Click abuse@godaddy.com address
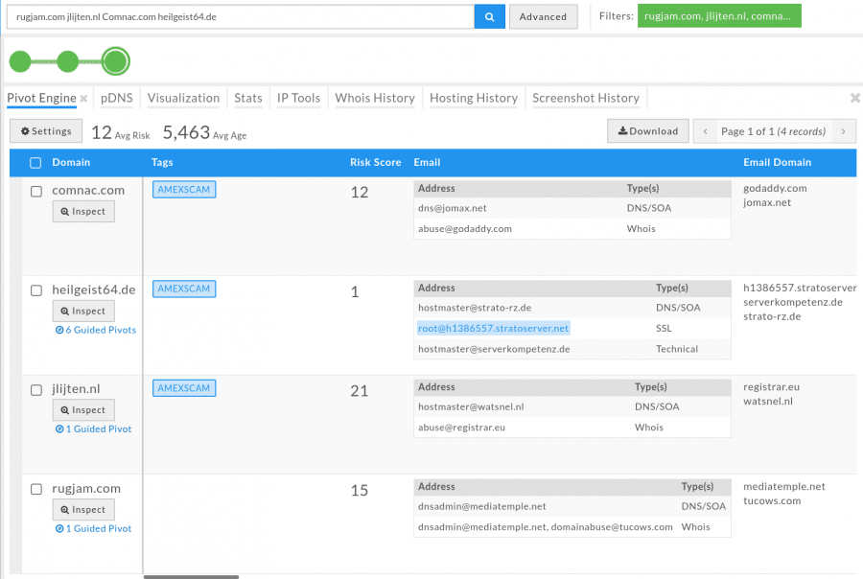The height and width of the screenshot is (579, 863). (x=465, y=228)
